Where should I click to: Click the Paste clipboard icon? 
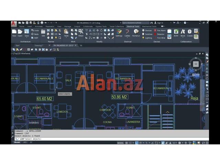tap(66, 32)
